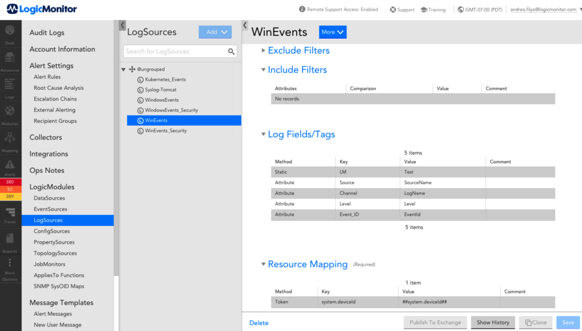Expand the Exclude Filters section
This screenshot has width=582, height=331.
pos(263,50)
